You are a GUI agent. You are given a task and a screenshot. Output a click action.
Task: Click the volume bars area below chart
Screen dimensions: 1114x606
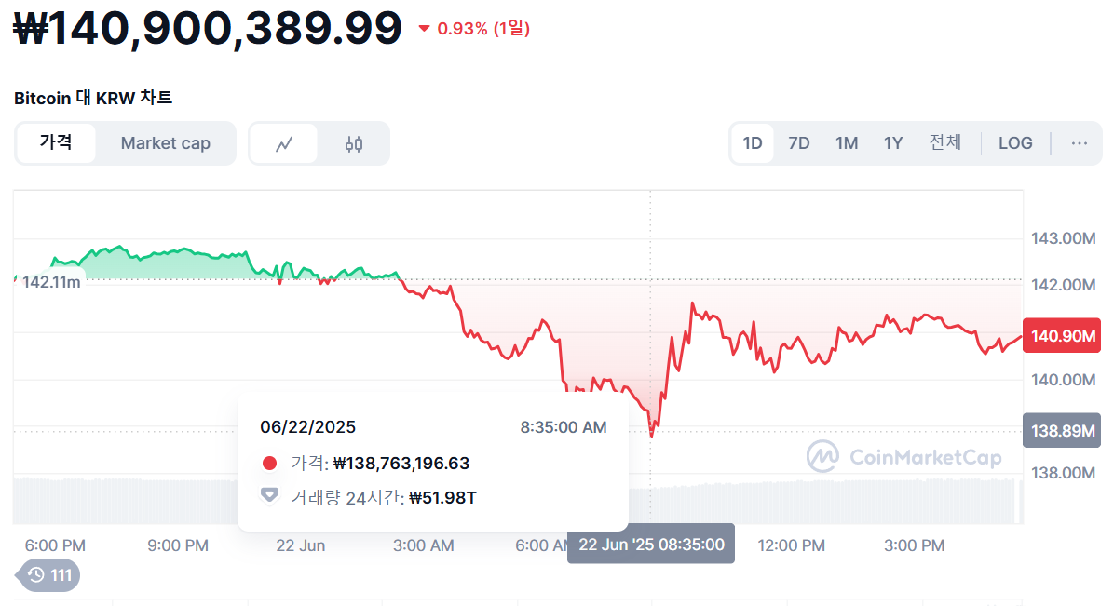pos(838,501)
